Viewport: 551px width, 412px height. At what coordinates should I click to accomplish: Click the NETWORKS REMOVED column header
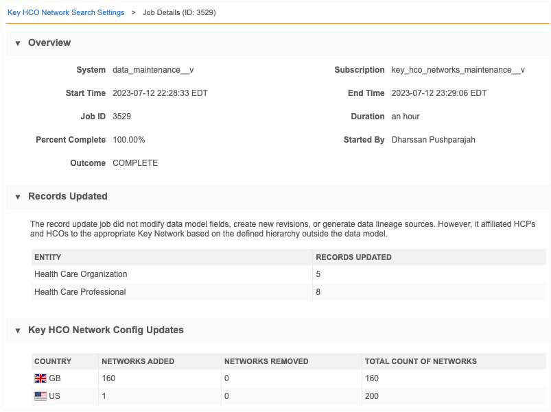(x=266, y=361)
